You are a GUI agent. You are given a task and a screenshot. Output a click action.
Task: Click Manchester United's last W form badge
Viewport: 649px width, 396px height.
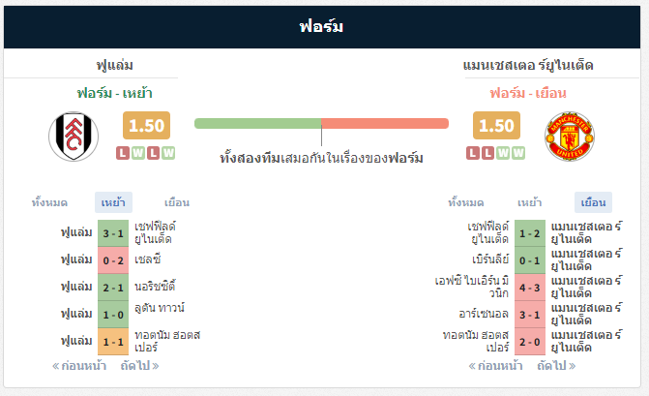click(518, 153)
